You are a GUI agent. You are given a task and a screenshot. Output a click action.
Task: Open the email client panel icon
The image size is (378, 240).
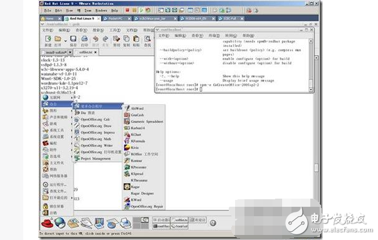pyautogui.click(x=73, y=223)
